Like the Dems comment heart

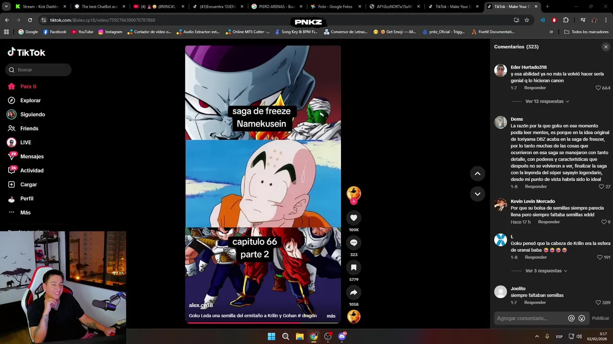click(x=602, y=187)
